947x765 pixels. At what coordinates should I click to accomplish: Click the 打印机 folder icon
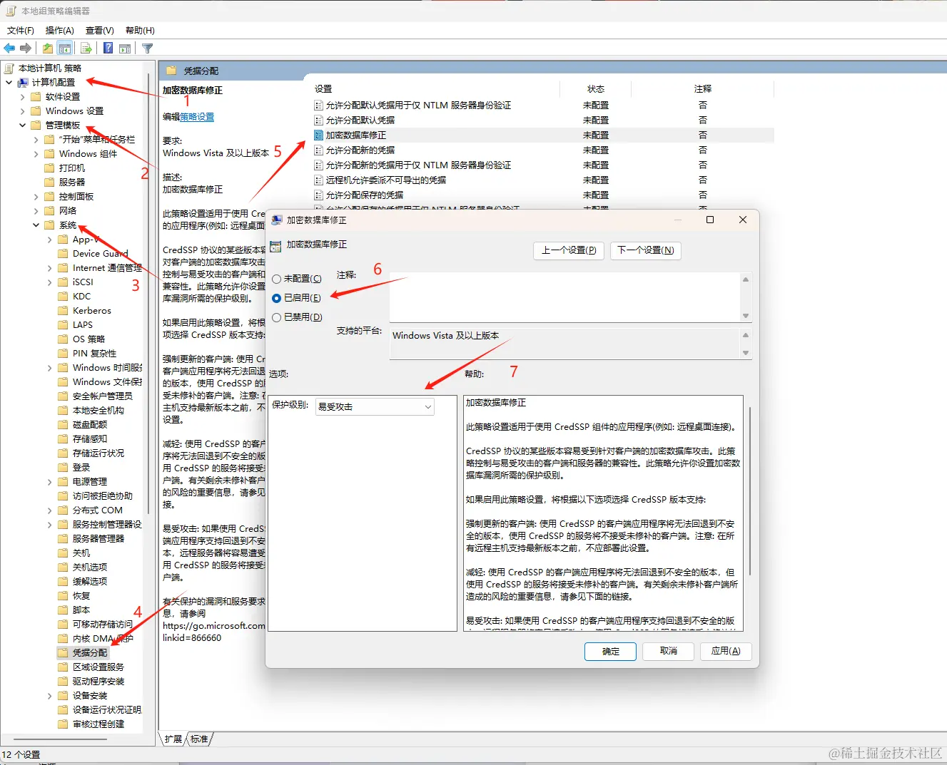point(50,168)
